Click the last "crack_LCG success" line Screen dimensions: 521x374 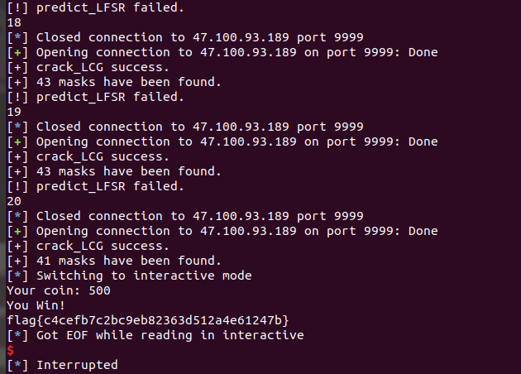coord(99,246)
